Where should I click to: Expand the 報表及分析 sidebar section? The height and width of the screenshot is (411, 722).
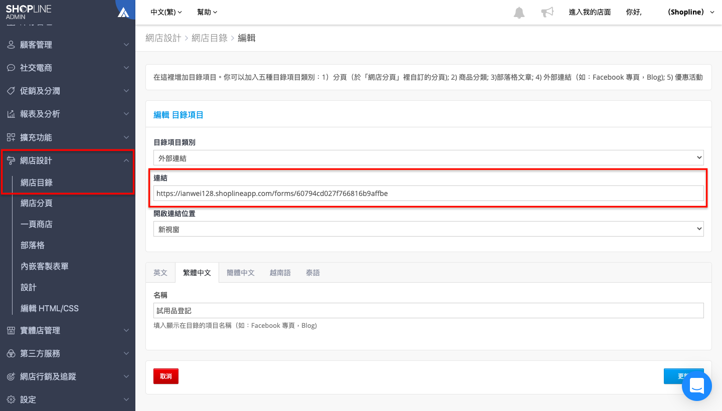click(x=126, y=114)
